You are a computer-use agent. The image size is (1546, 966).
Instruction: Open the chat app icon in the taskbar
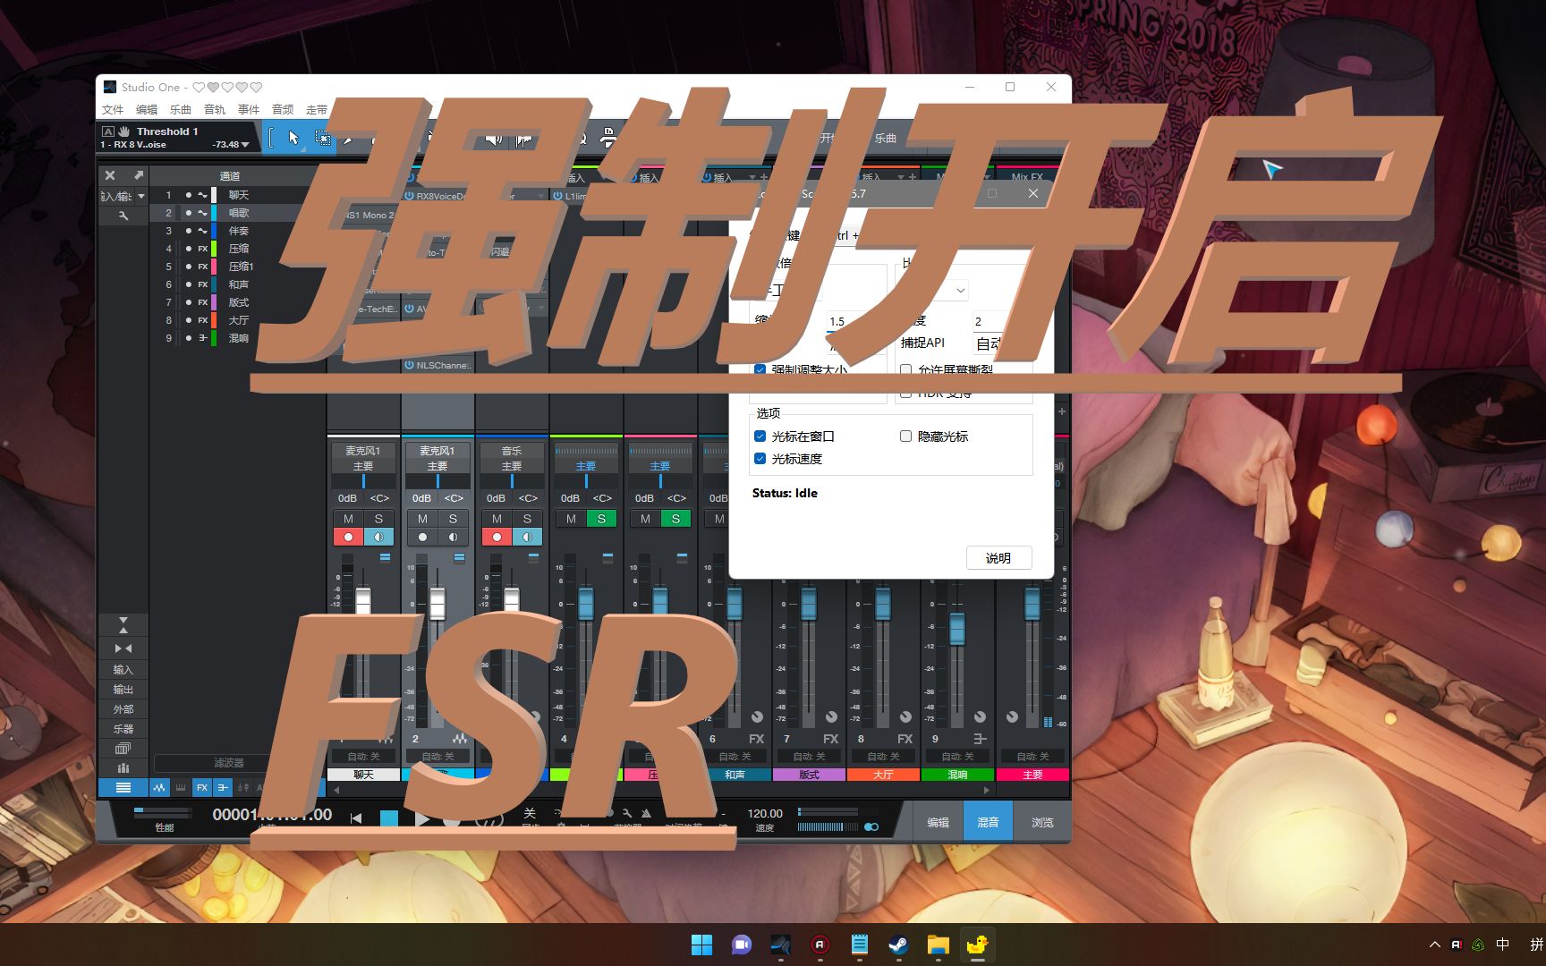[x=742, y=945]
